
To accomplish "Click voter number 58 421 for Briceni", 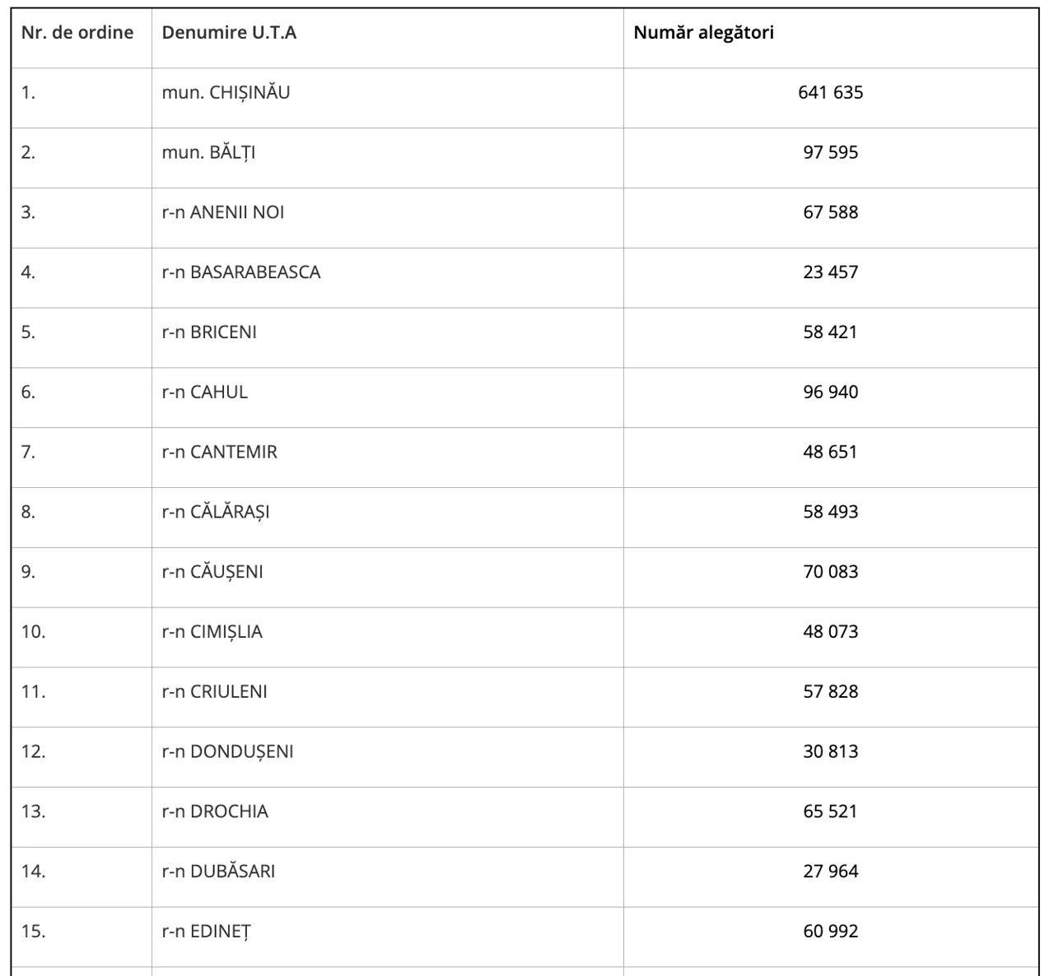I will pyautogui.click(x=830, y=332).
